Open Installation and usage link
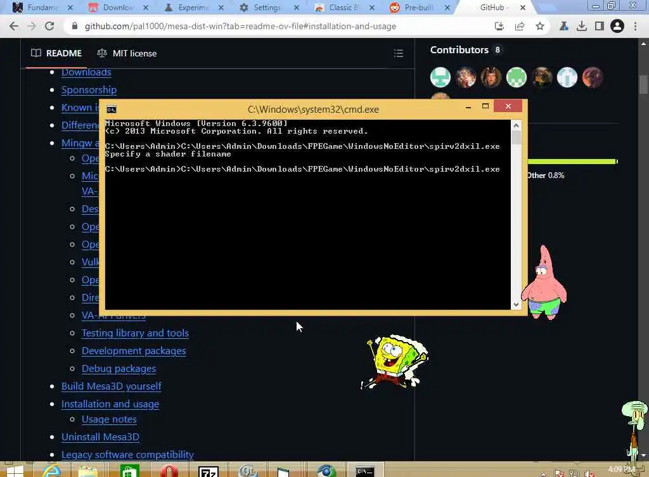The image size is (649, 477). point(110,404)
